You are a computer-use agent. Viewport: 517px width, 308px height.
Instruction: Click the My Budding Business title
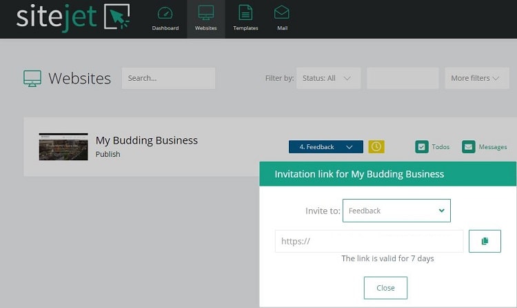click(x=147, y=140)
